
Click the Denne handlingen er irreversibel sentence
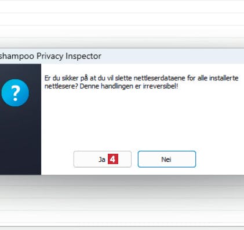pos(129,86)
